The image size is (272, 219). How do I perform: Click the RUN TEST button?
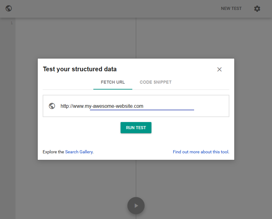[136, 128]
